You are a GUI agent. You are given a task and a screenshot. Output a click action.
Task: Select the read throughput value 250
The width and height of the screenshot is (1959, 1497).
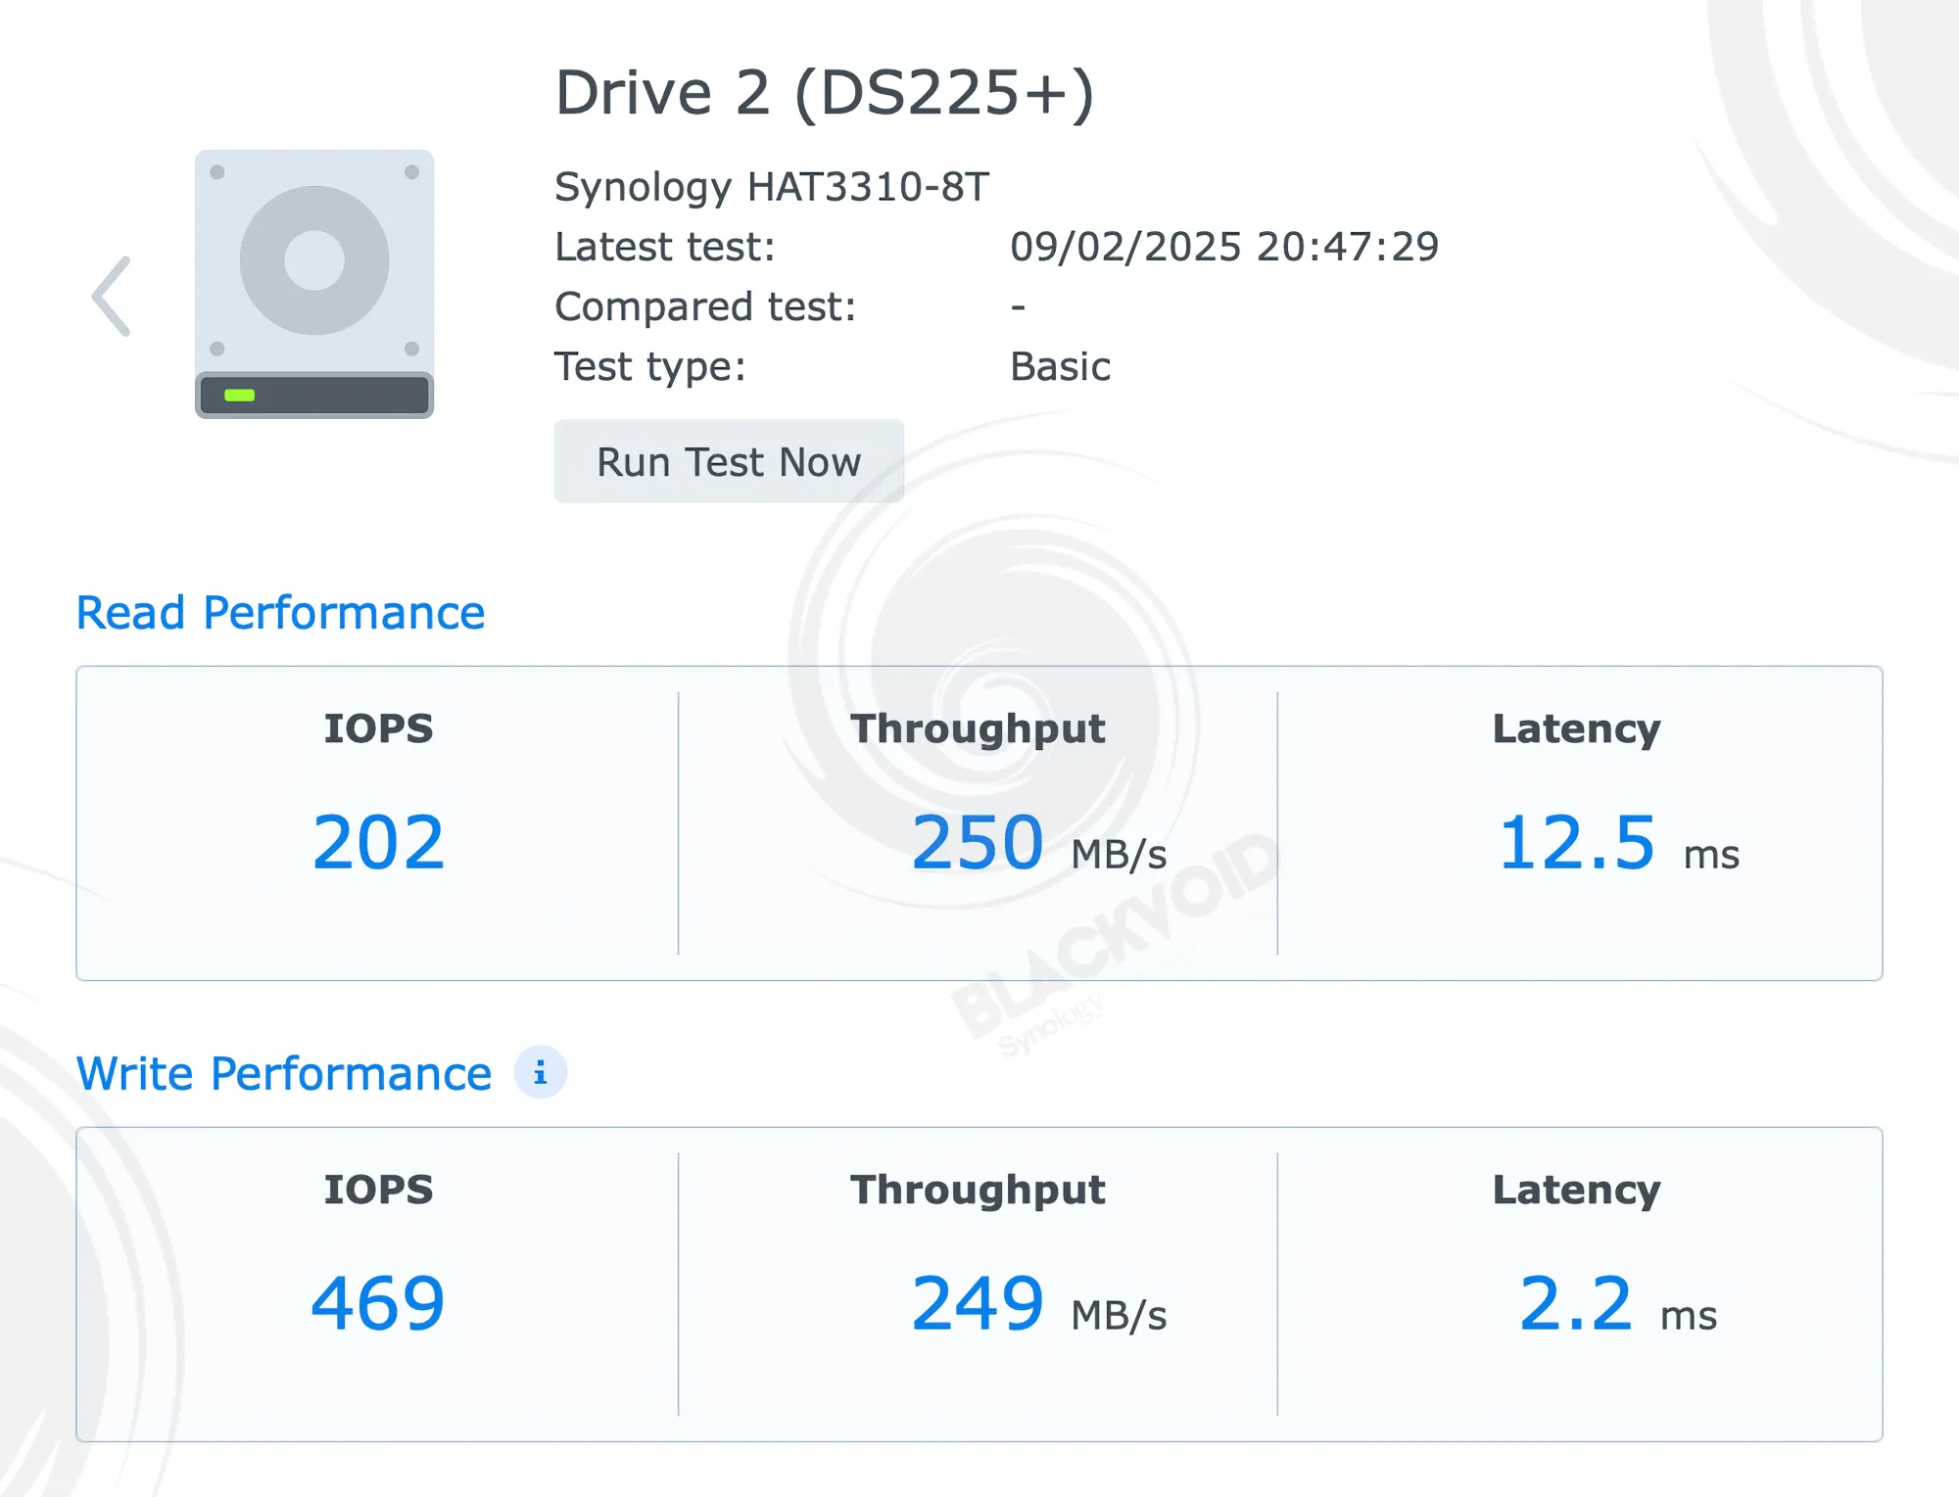[978, 843]
